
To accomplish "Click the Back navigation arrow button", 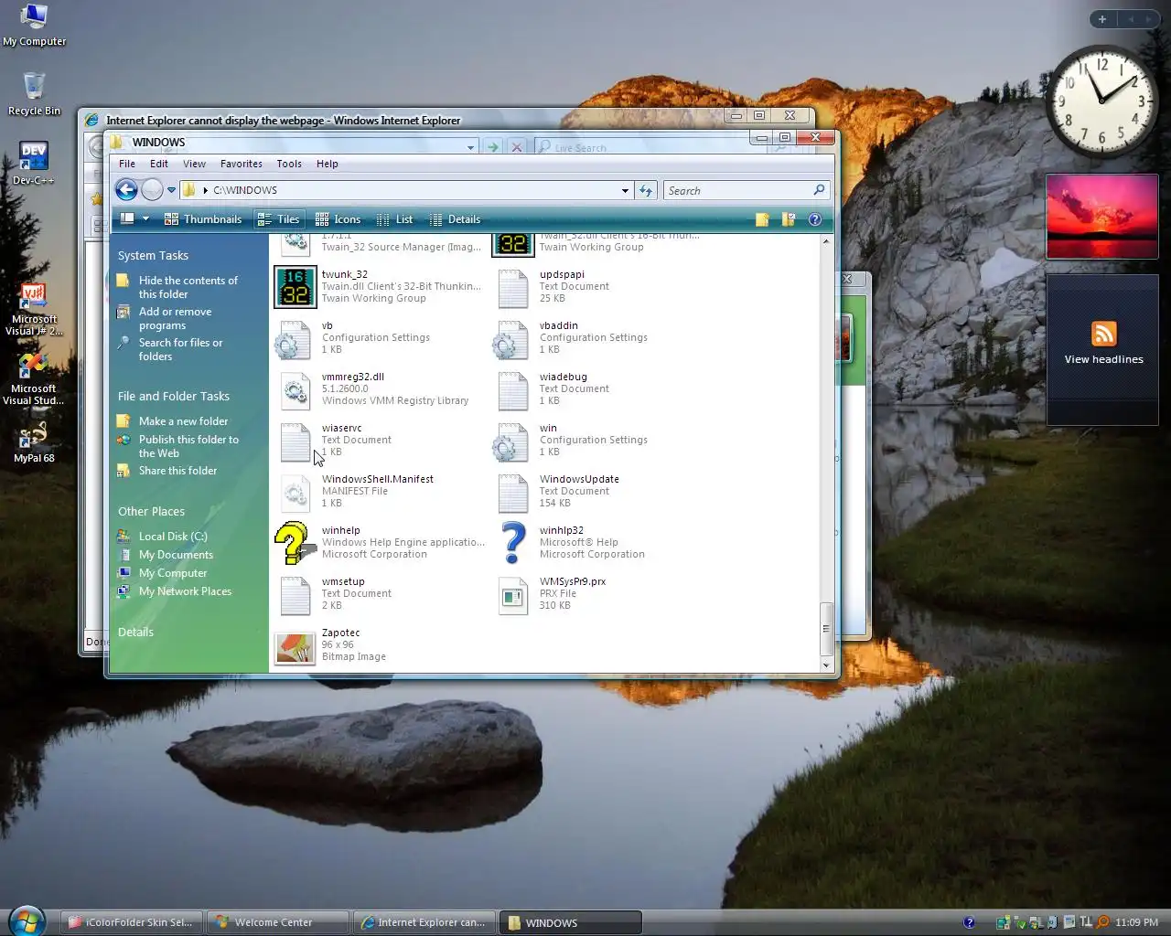I will pyautogui.click(x=126, y=190).
